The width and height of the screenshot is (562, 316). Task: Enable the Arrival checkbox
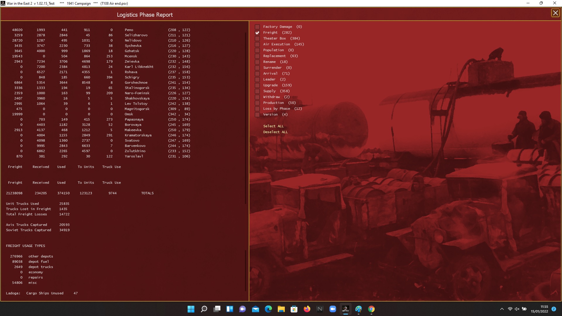point(257,74)
